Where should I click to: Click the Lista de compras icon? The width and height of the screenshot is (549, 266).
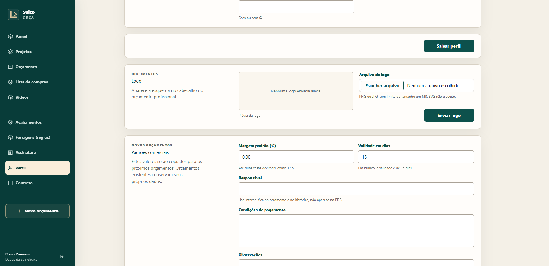coord(11,82)
